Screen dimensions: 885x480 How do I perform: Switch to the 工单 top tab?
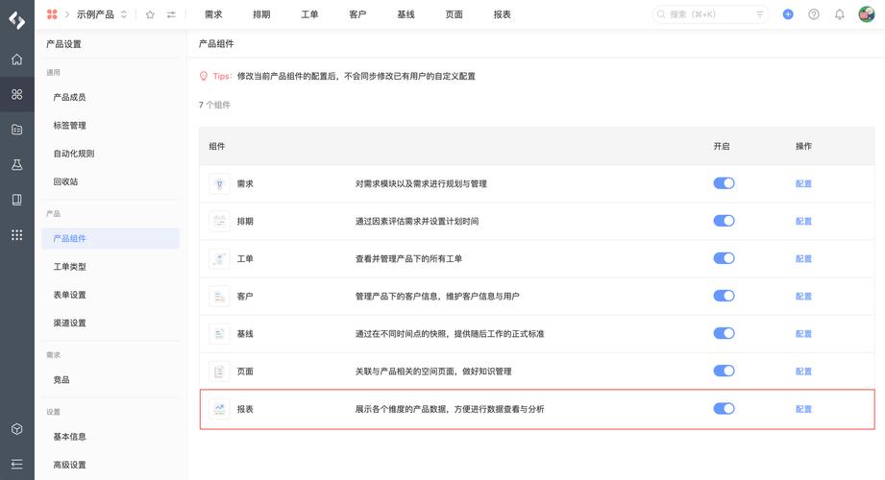click(309, 14)
